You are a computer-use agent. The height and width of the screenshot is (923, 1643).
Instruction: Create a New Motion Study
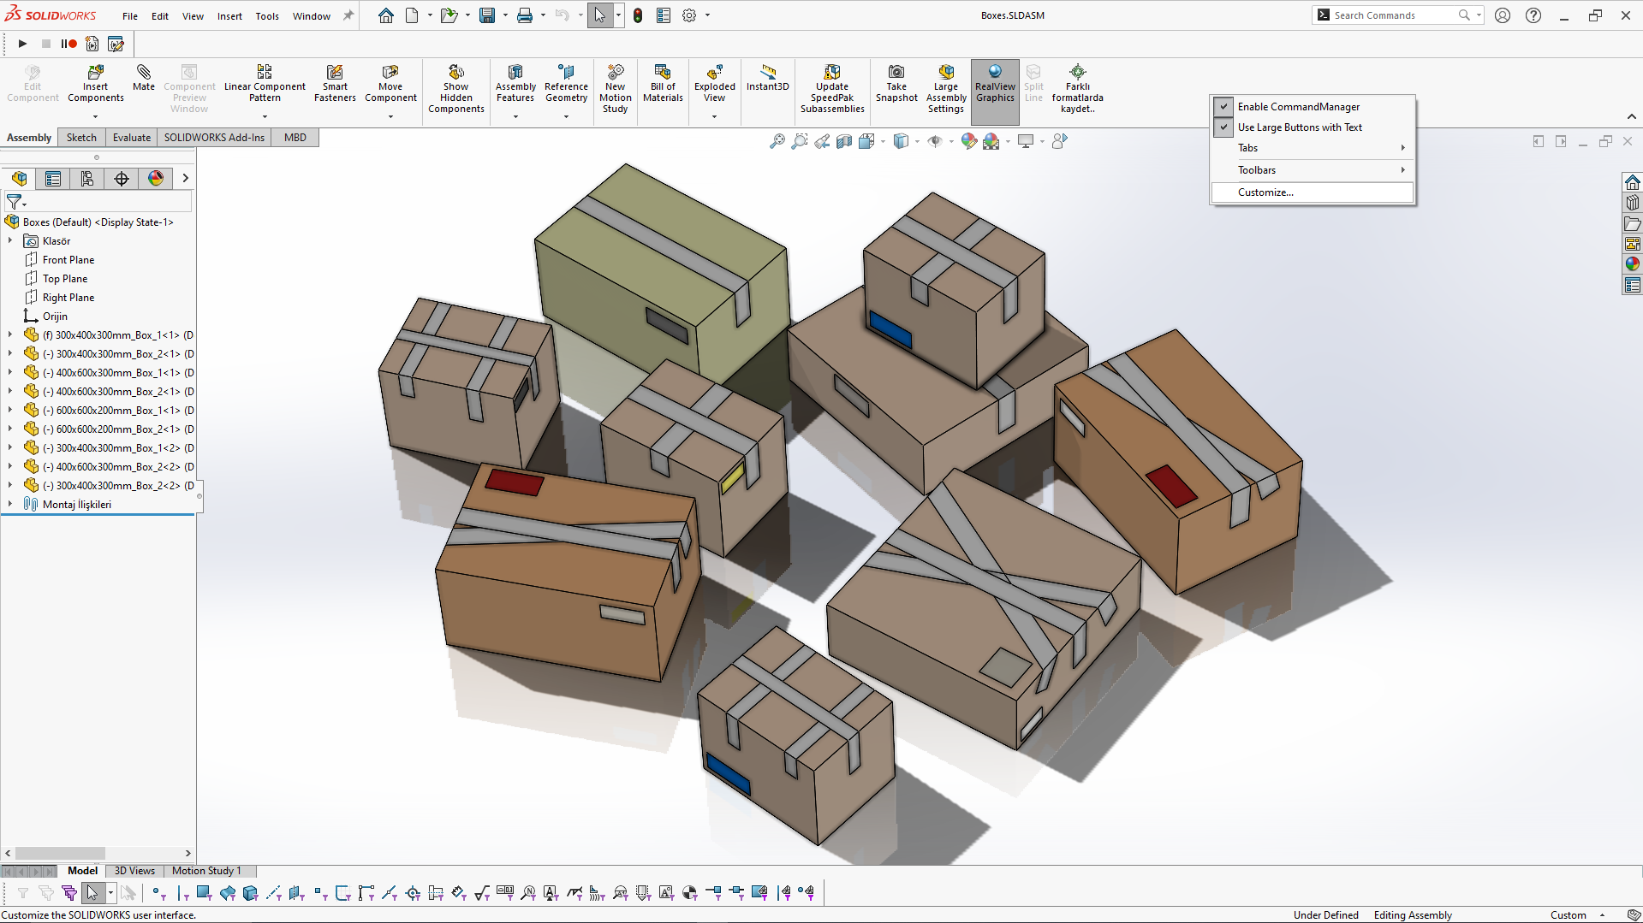pos(615,89)
